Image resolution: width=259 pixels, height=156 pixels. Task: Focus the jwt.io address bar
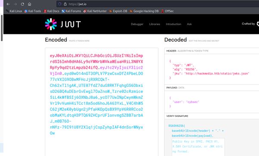tap(158, 4)
